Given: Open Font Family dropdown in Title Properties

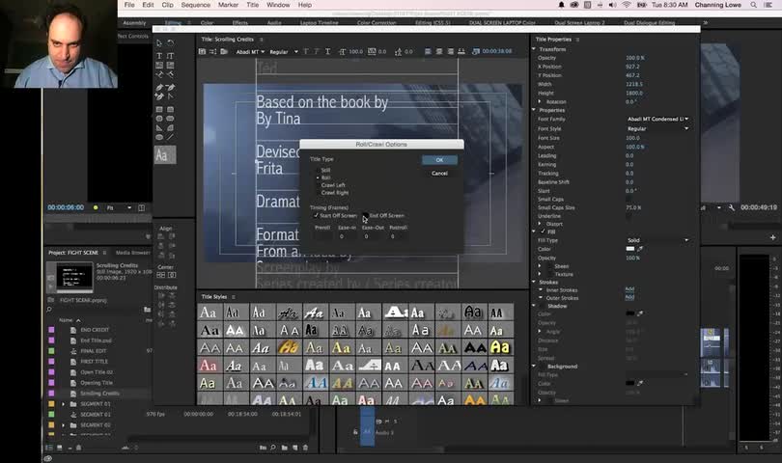Looking at the screenshot, I should [x=657, y=119].
